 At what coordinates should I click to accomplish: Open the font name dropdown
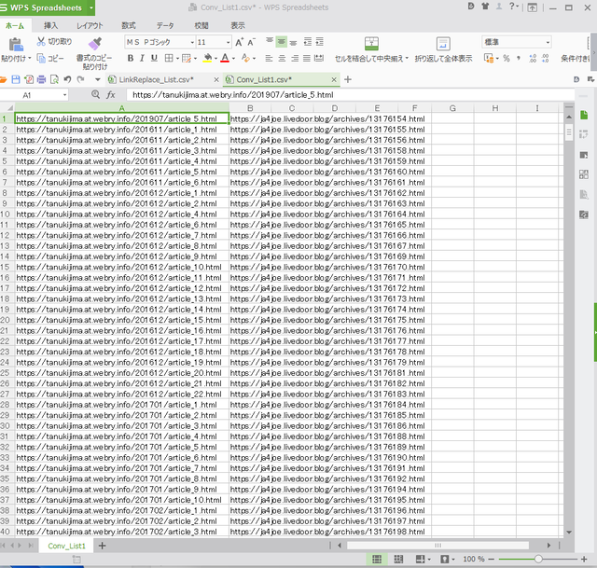[x=192, y=42]
